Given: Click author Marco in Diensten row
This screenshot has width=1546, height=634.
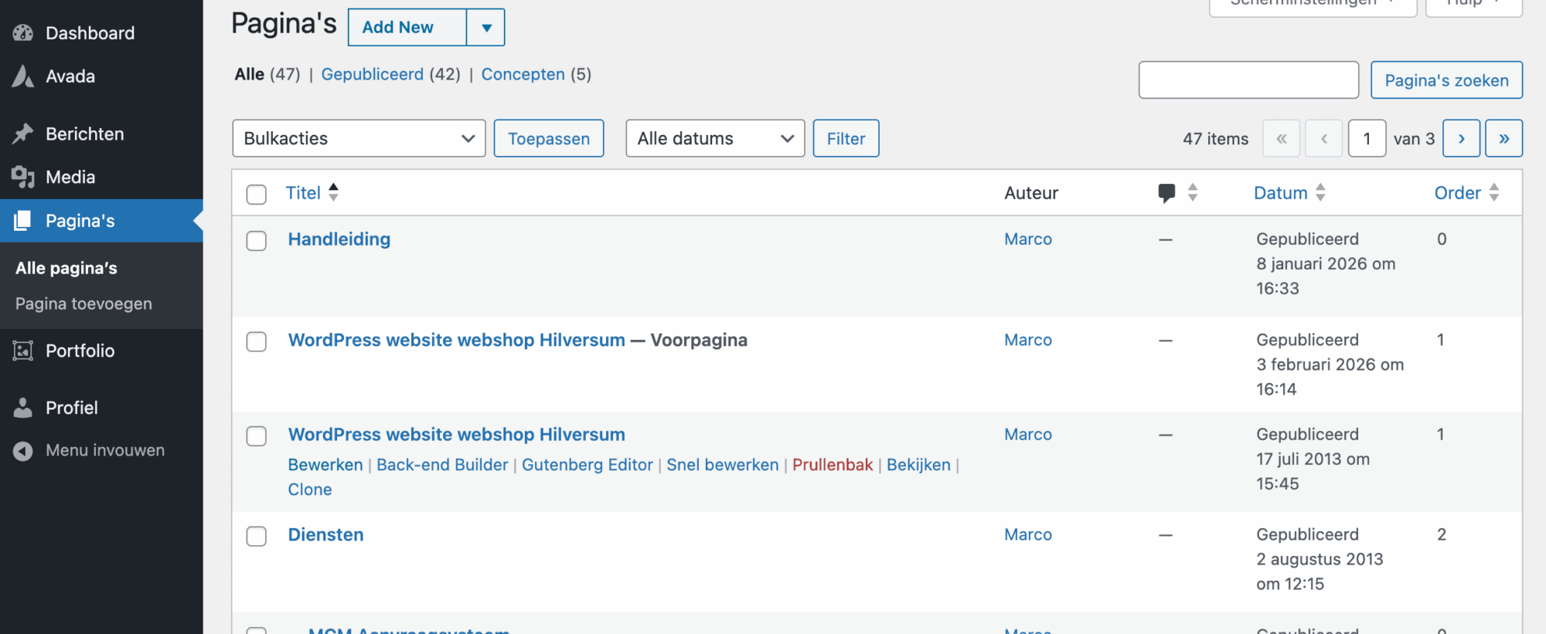Looking at the screenshot, I should click(x=1028, y=534).
